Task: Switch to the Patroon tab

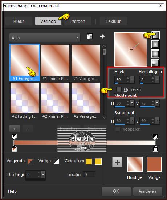Action: (x=77, y=21)
